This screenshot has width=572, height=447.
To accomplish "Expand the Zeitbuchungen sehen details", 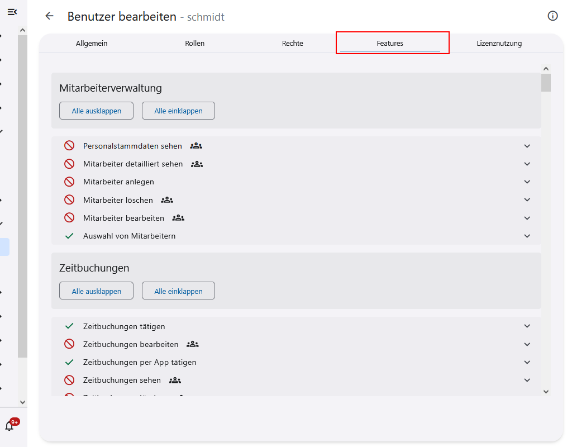I will (x=527, y=379).
